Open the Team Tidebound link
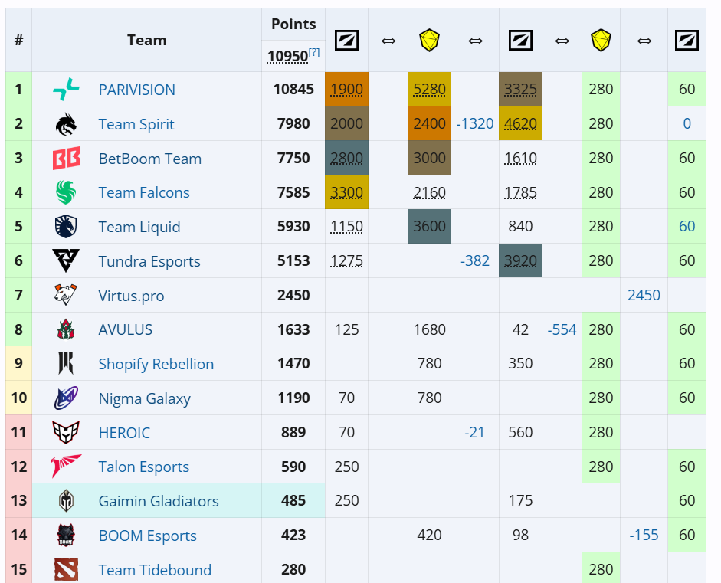 pyautogui.click(x=155, y=570)
